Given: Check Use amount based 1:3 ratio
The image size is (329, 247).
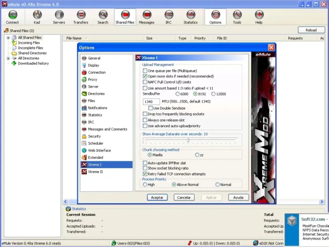Looking at the screenshot, I should coord(145,88).
